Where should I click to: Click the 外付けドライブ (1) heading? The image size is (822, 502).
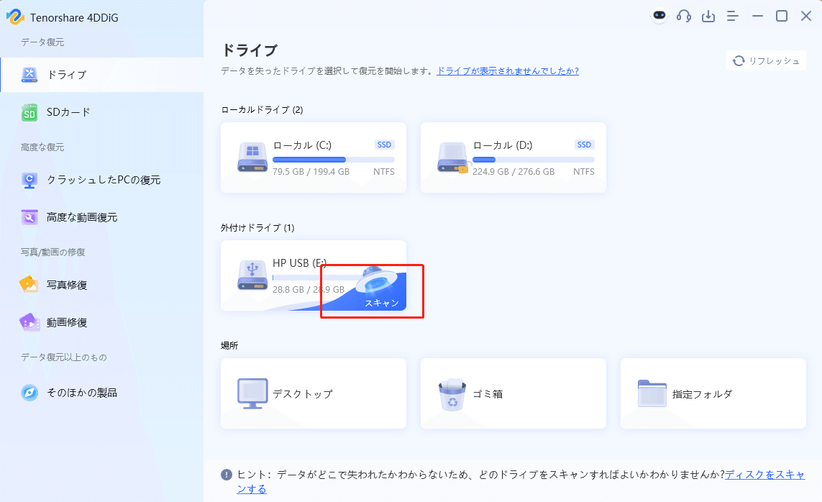pos(257,228)
